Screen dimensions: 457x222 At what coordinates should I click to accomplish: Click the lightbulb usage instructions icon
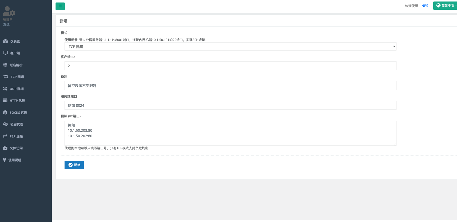[x=5, y=160]
